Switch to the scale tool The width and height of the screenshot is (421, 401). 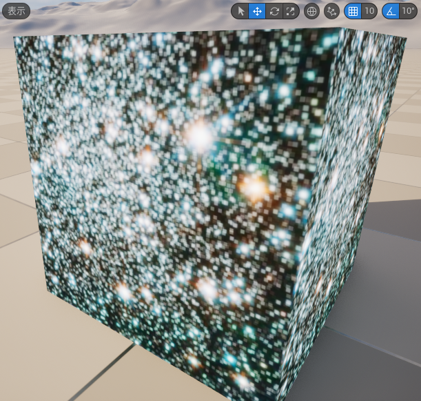291,11
